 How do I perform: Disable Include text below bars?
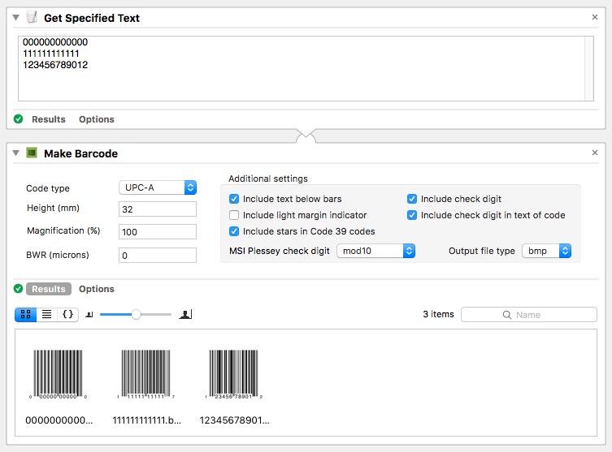pyautogui.click(x=234, y=199)
